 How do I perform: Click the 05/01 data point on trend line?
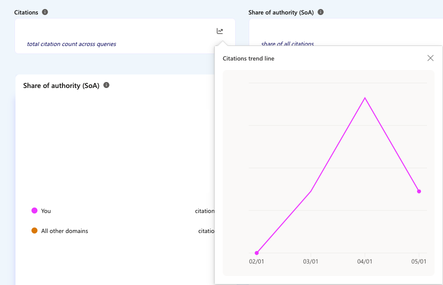pos(419,191)
